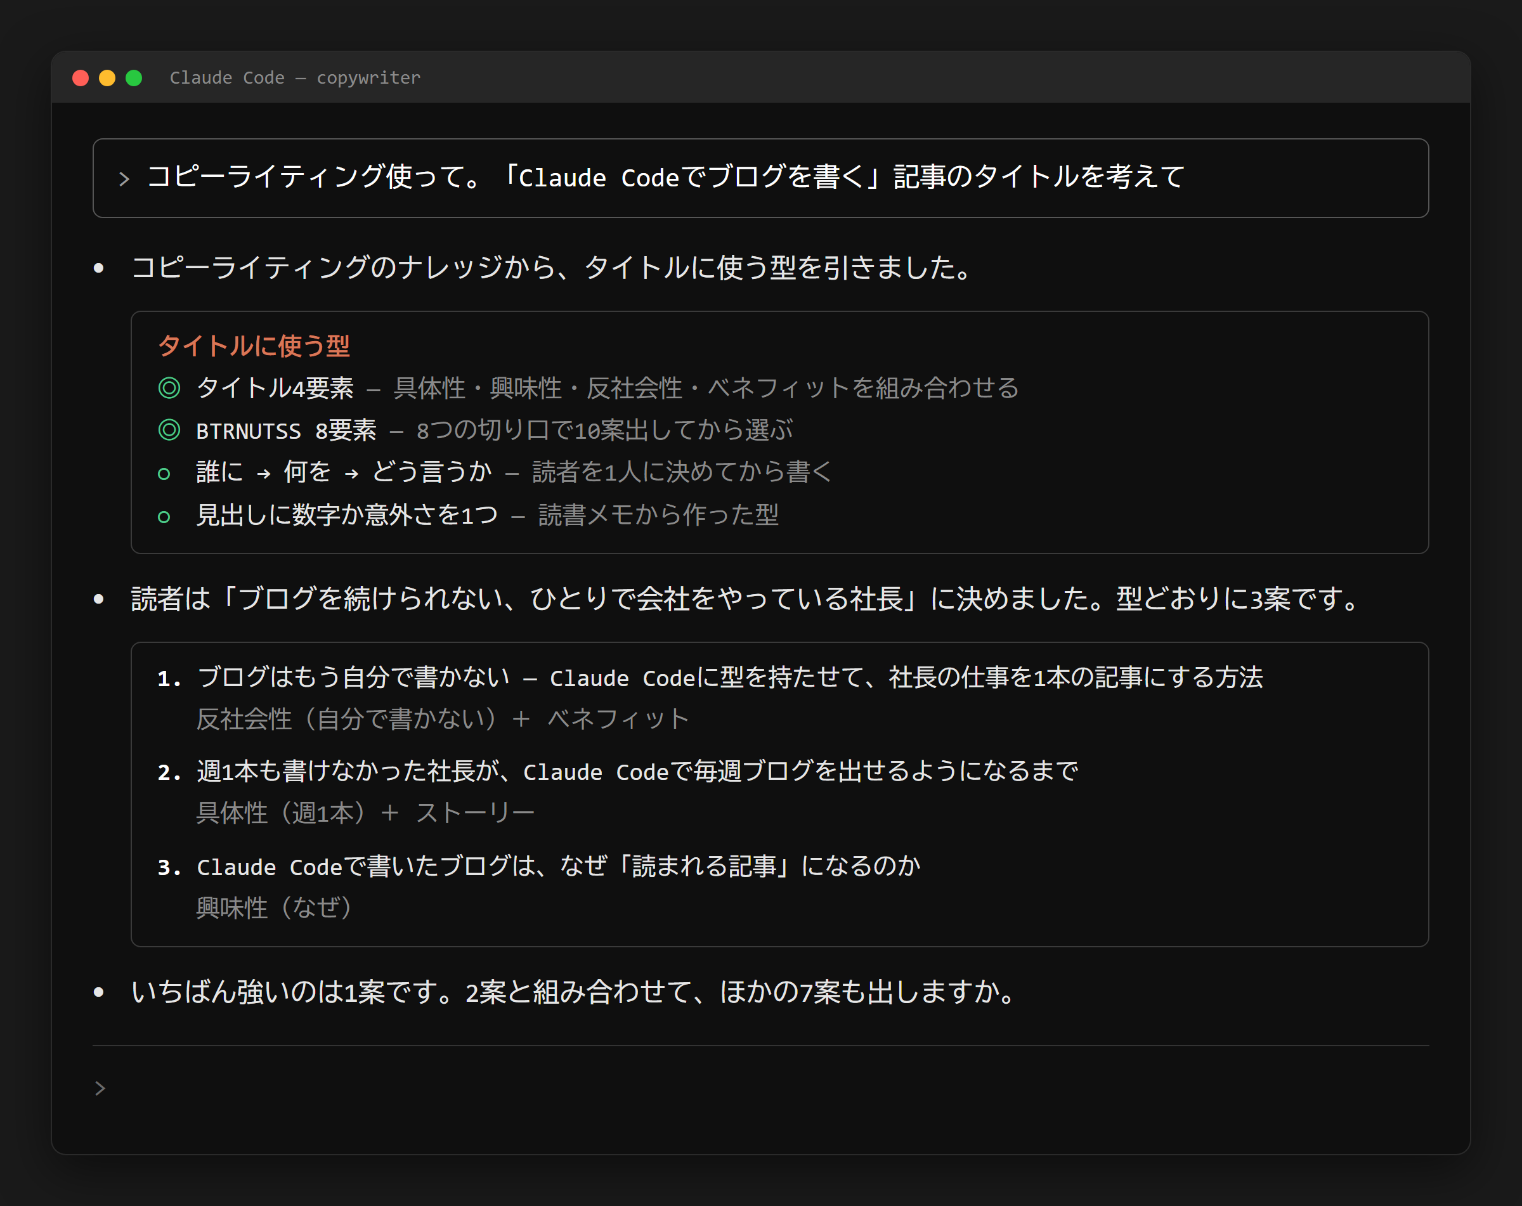Click the line コピーライティングのナレッジから、タイトルに使う型を引きました

(554, 268)
